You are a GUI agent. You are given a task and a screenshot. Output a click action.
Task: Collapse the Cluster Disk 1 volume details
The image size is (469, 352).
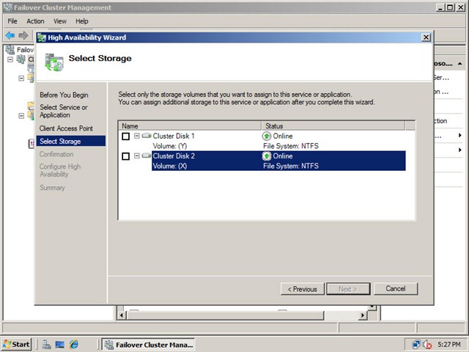click(137, 136)
